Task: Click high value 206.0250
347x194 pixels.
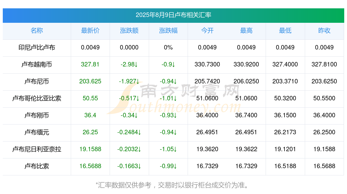Action: click(x=246, y=81)
